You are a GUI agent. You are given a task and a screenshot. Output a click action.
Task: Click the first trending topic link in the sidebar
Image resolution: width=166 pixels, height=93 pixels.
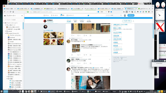pos(120,25)
